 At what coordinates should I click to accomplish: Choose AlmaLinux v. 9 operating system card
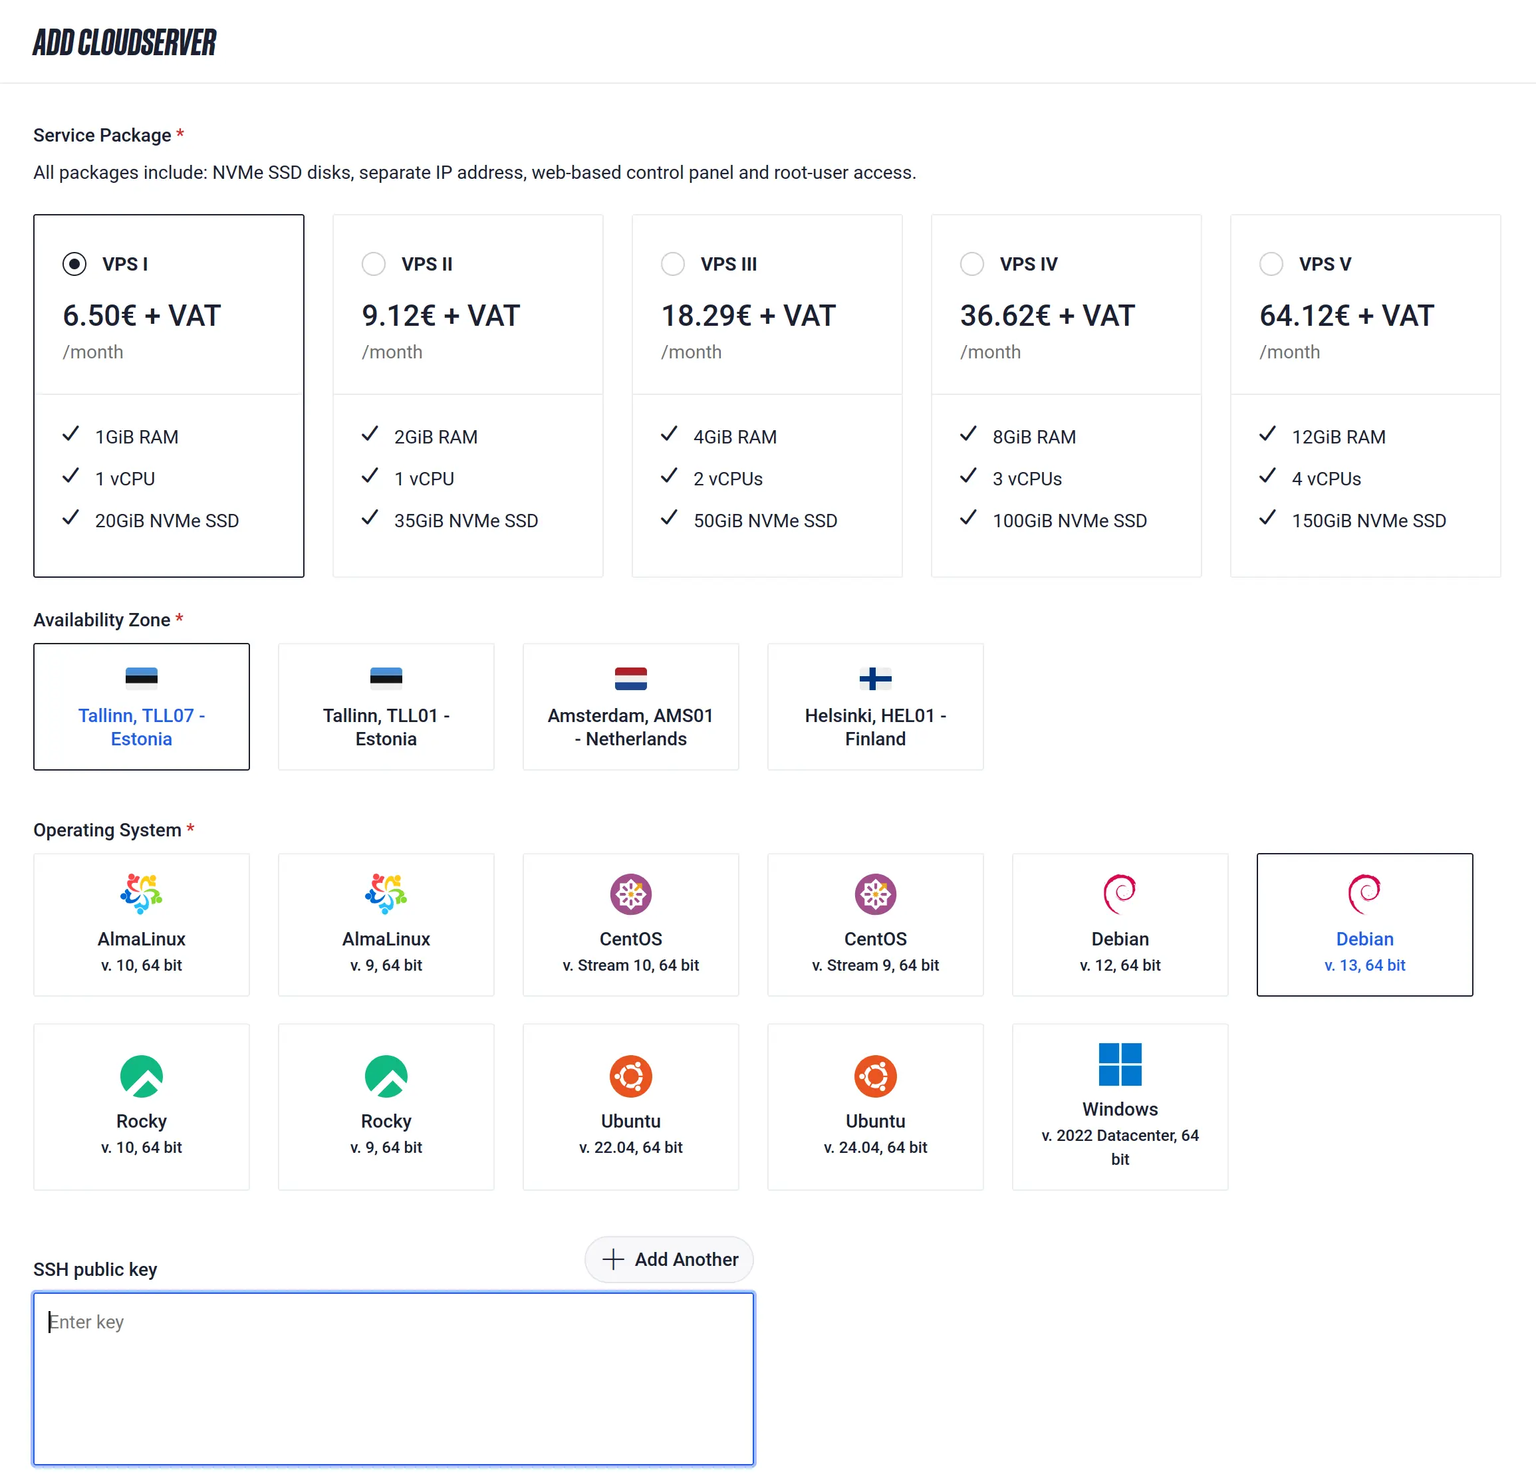[386, 925]
